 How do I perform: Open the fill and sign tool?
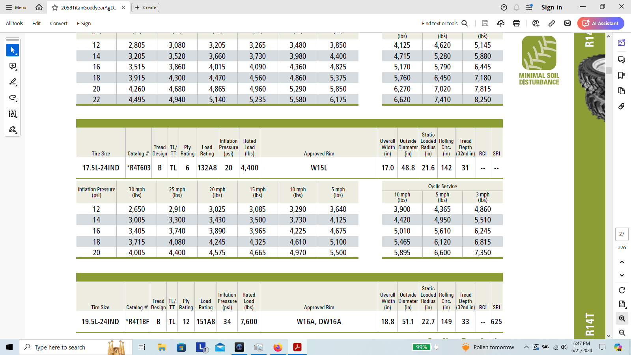[x=13, y=129]
